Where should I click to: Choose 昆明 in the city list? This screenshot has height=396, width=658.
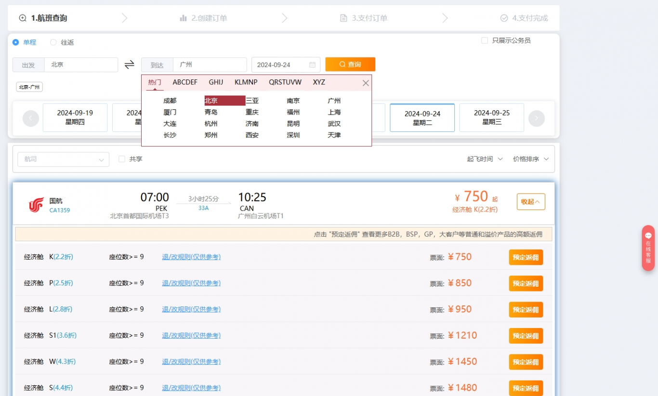point(293,124)
